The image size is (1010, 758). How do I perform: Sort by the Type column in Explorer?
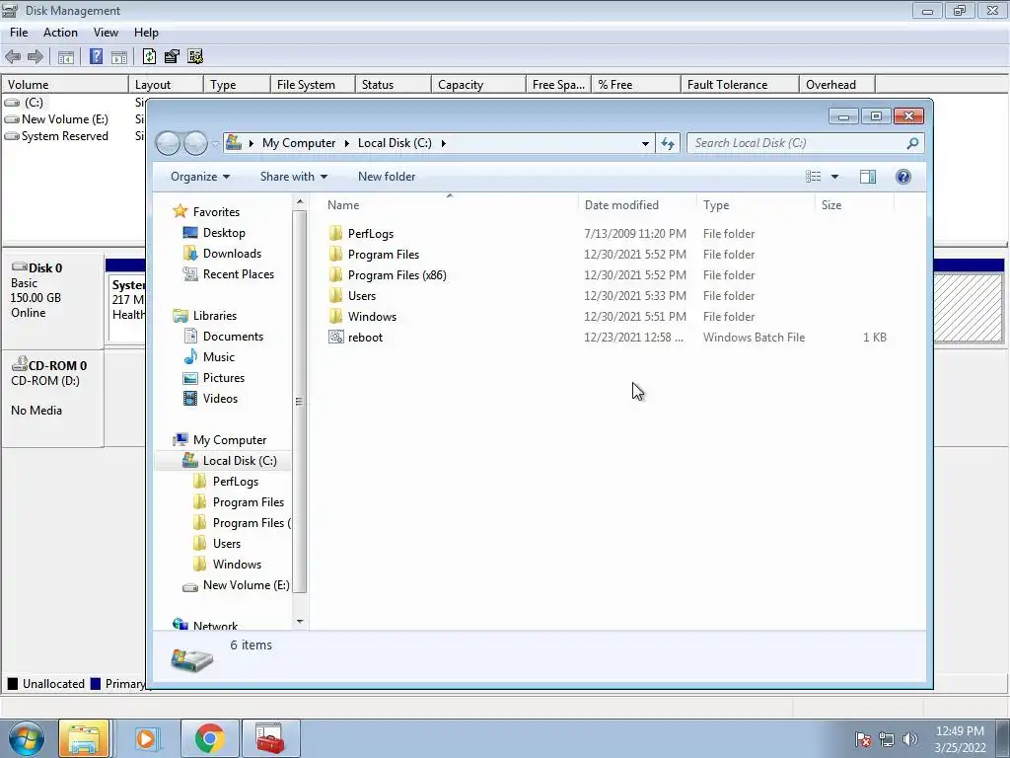point(756,205)
